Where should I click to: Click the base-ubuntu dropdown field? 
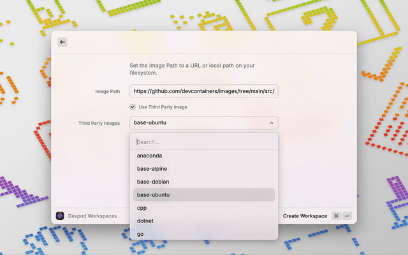click(198, 123)
